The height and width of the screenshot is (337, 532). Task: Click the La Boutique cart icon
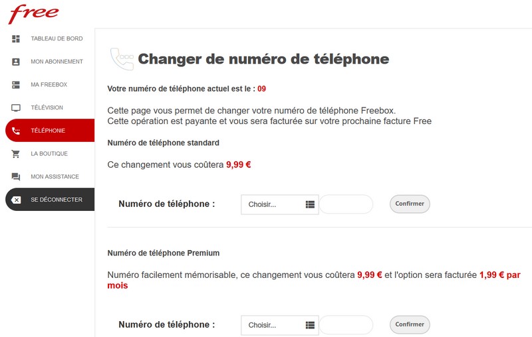coord(16,154)
